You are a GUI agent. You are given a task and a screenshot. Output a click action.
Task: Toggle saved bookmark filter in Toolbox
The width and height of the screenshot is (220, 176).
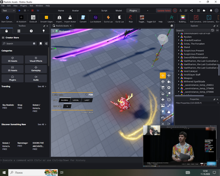40,44
